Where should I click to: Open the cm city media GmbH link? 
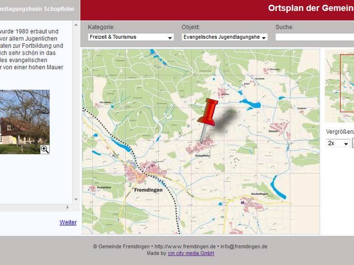click(191, 254)
